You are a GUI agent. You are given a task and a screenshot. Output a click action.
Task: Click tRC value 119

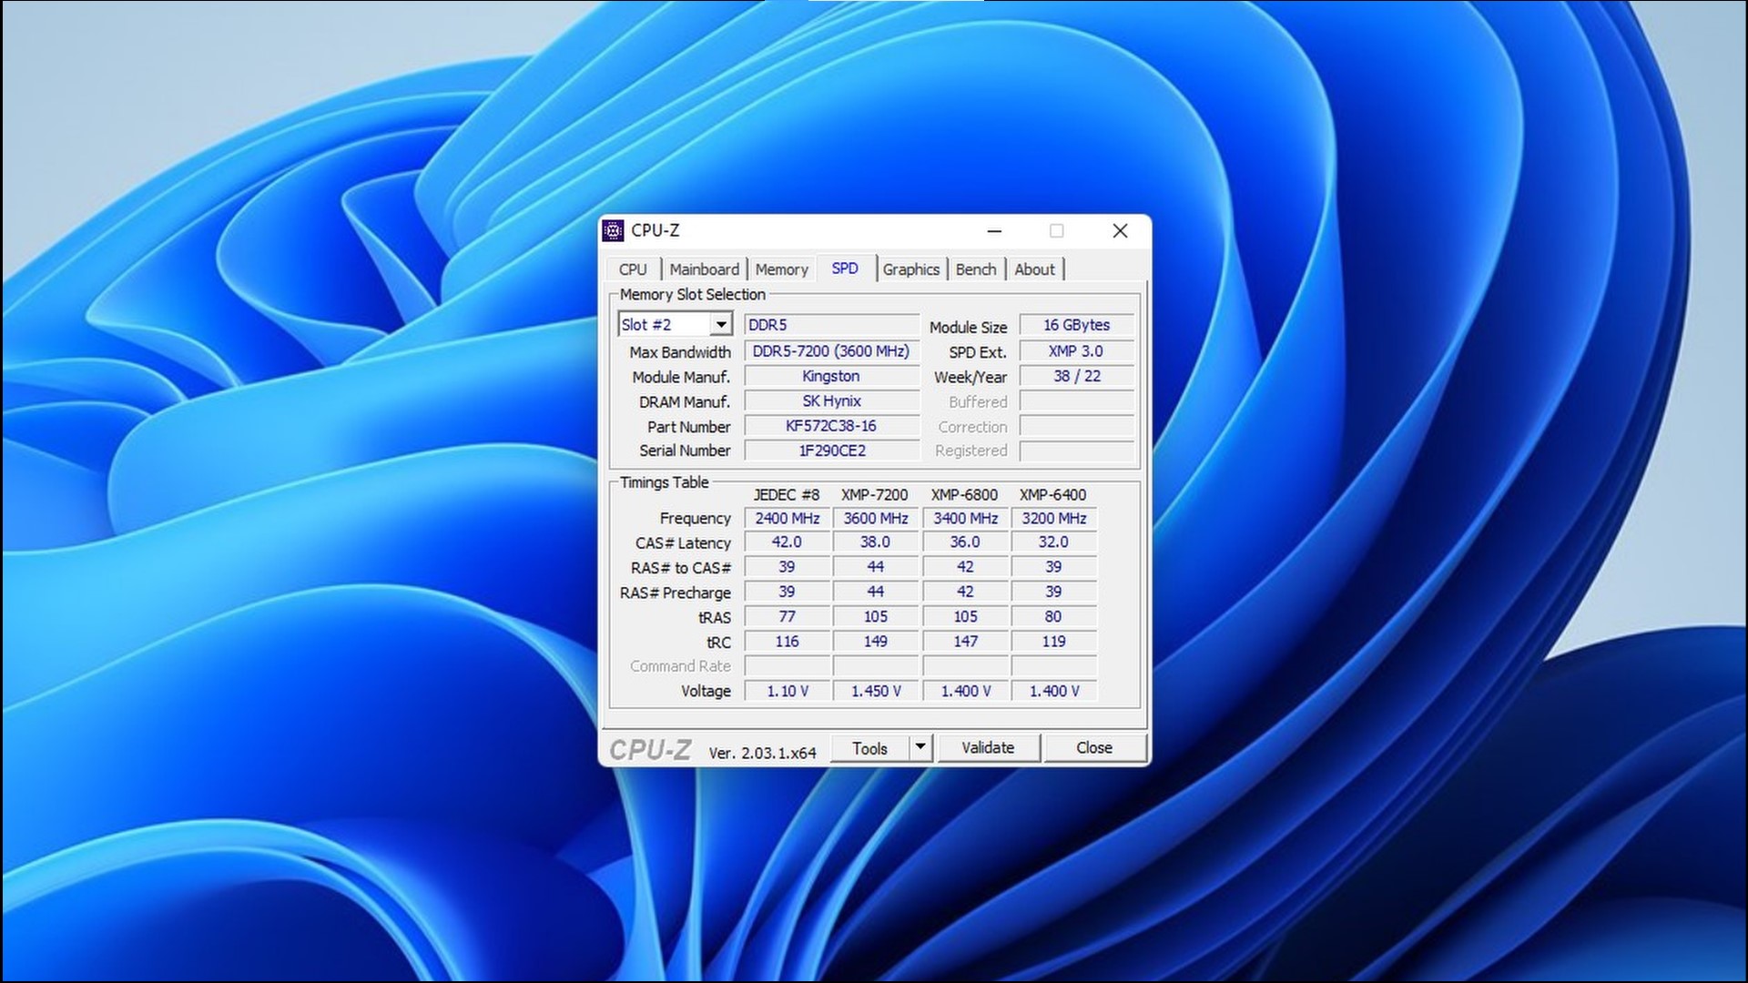[x=1054, y=642]
